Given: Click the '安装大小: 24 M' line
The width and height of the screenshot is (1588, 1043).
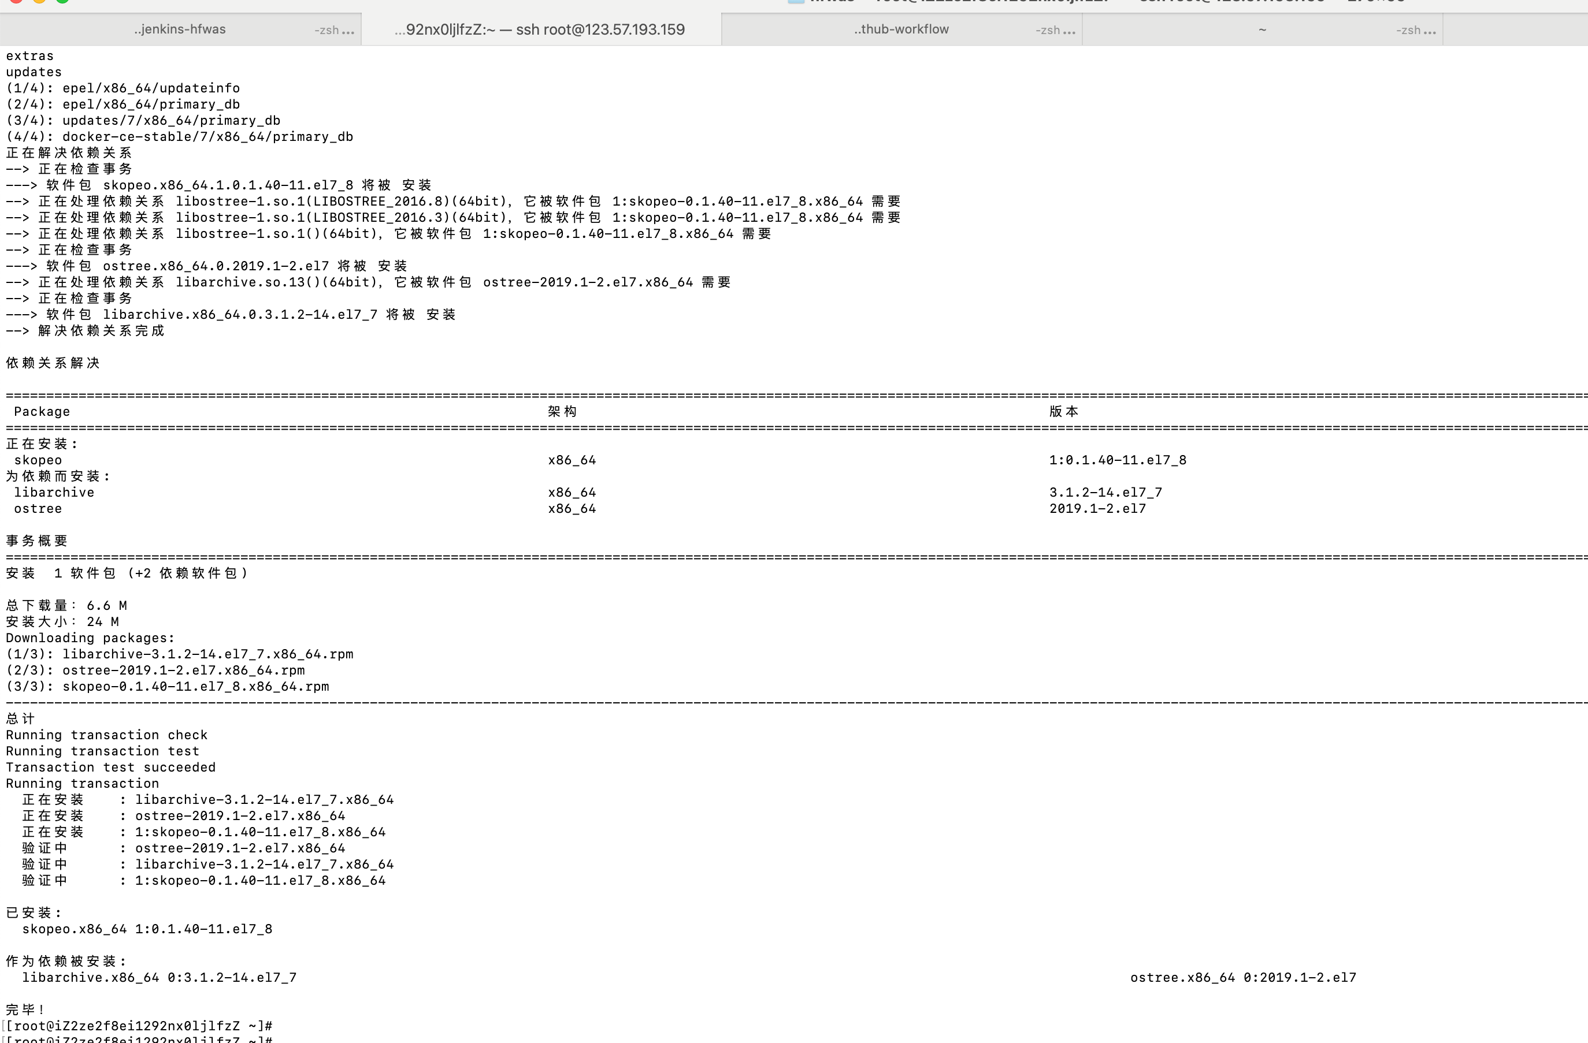Looking at the screenshot, I should (63, 621).
